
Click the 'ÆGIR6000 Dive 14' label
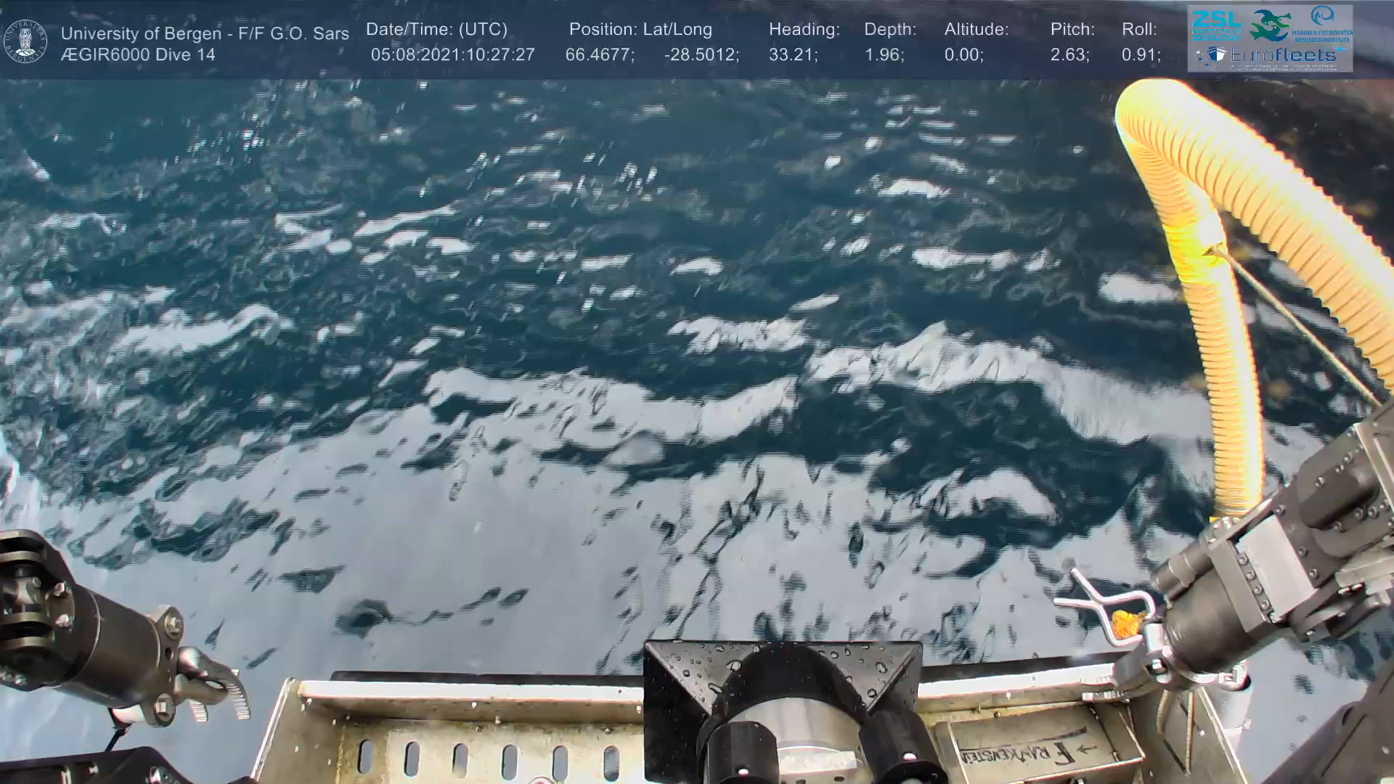point(138,55)
